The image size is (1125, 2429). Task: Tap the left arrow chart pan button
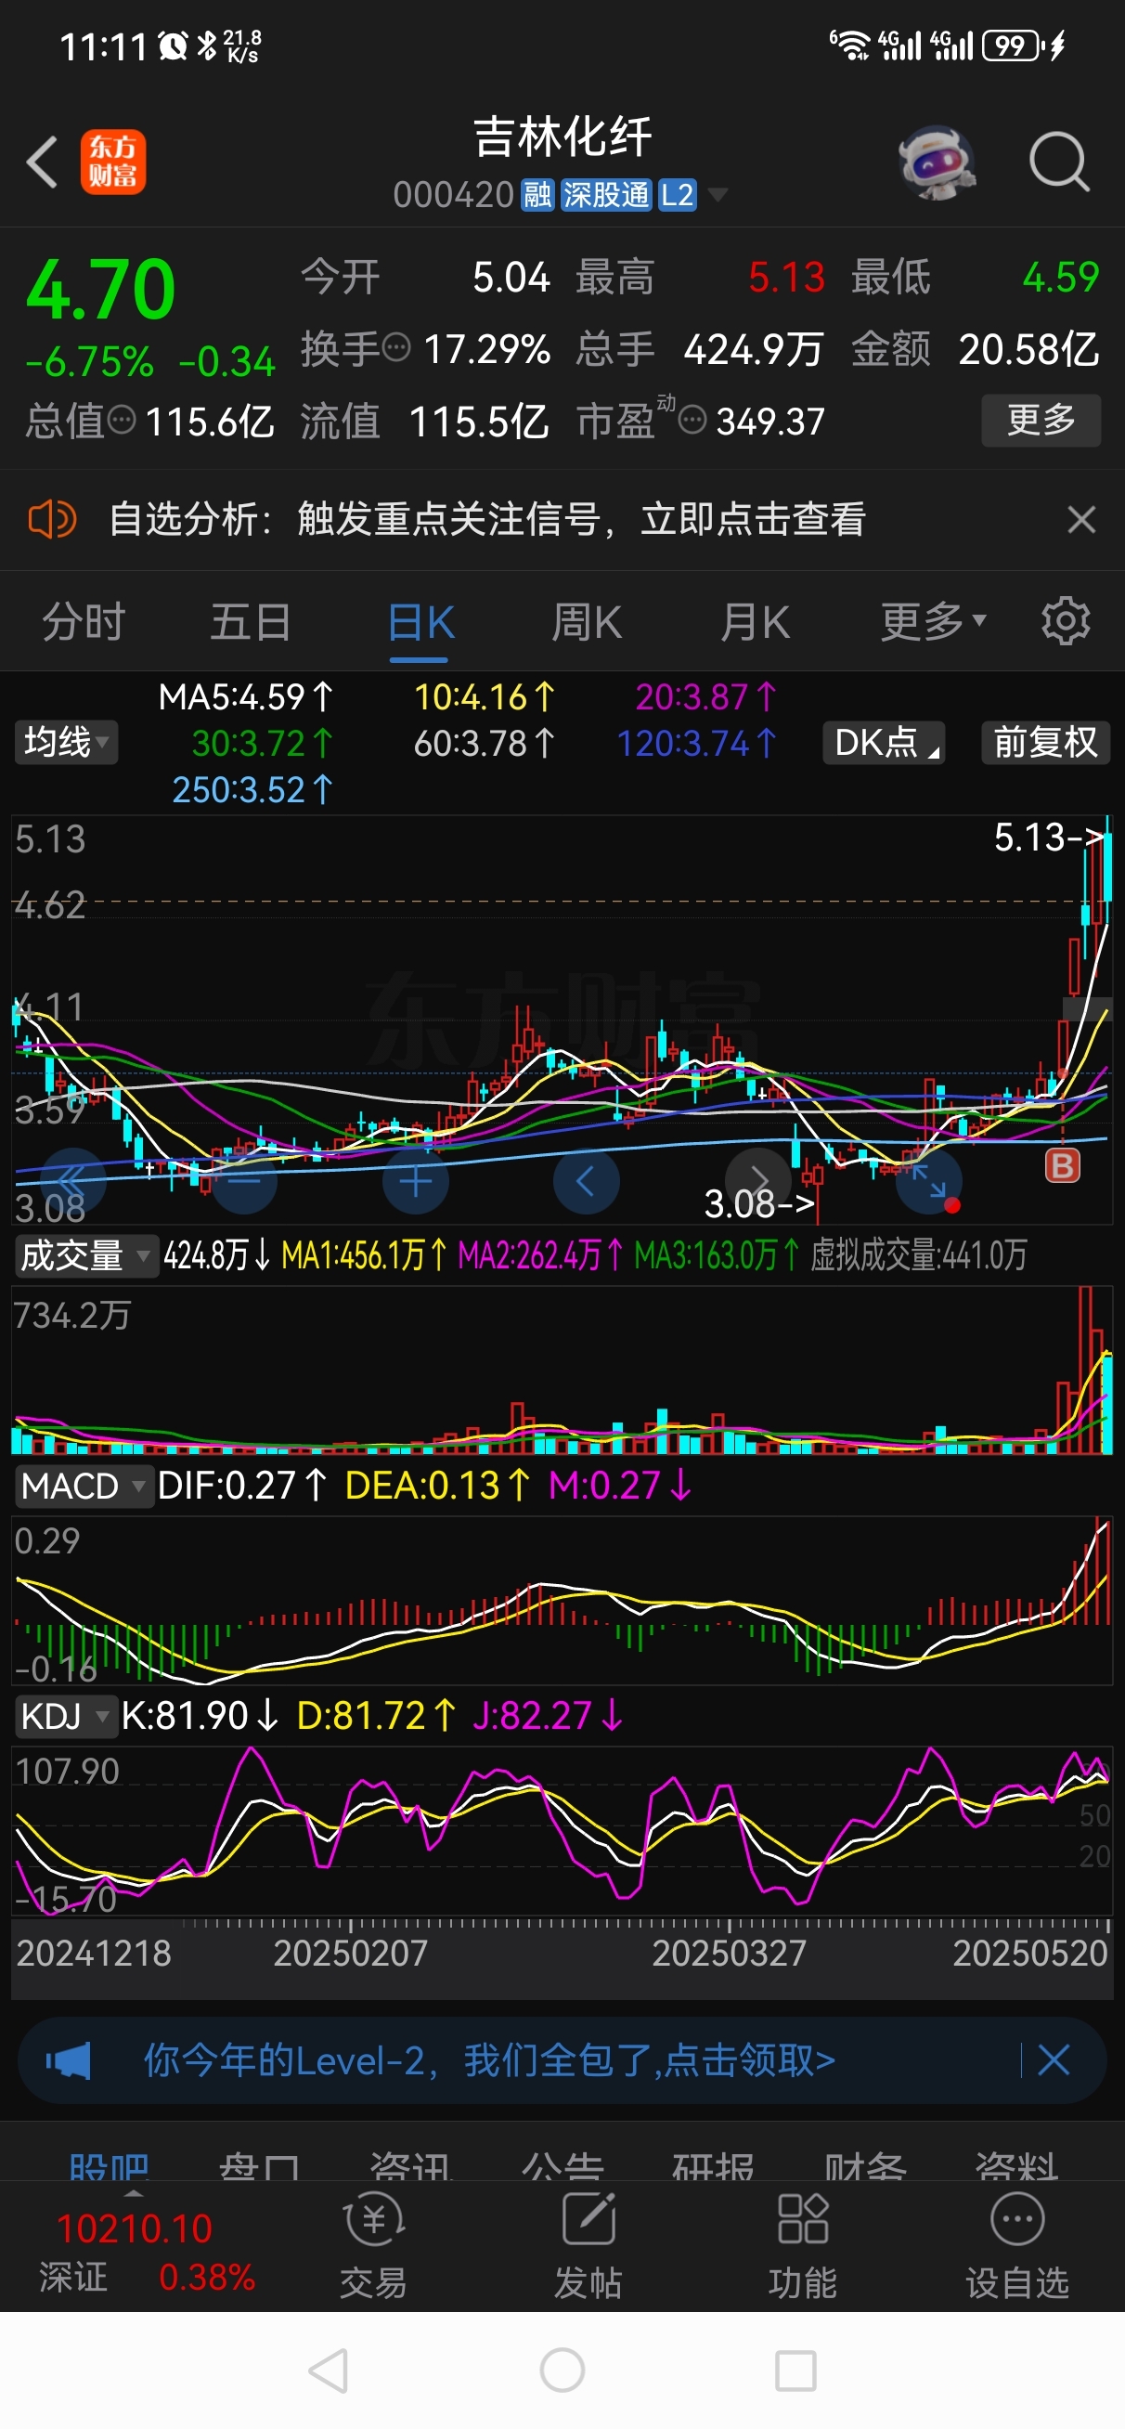587,1180
